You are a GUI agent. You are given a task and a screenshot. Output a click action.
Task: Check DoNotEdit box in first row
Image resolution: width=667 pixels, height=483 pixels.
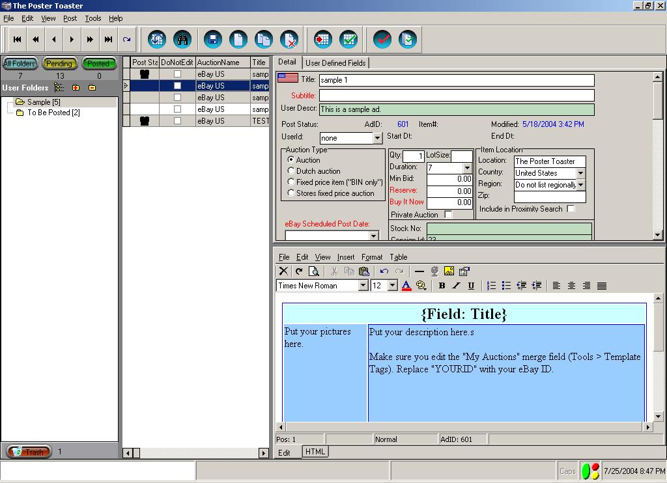177,74
